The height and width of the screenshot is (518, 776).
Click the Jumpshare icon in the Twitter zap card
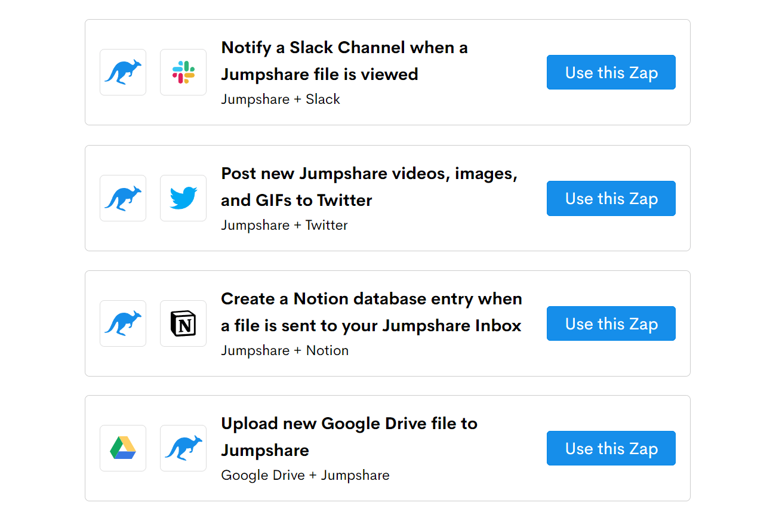(122, 198)
